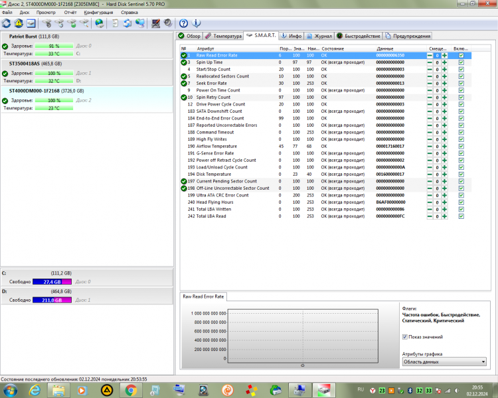Click the disk window toolbar icon
The image size is (498, 398).
(x=31, y=23)
